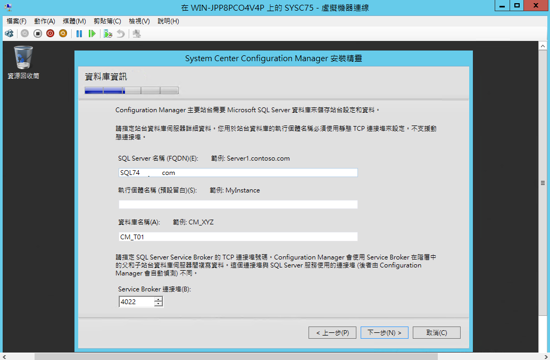The width and height of the screenshot is (550, 360).
Task: Click the Revert undo arrow icon
Action: click(121, 34)
